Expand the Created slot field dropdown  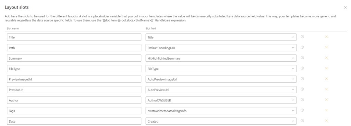point(221,121)
